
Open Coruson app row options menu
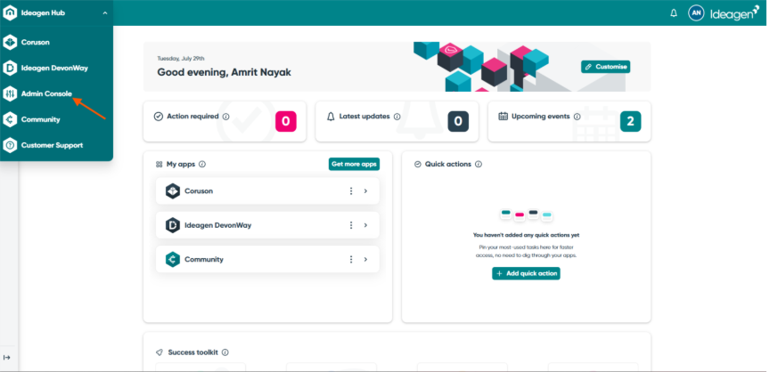[x=351, y=191]
